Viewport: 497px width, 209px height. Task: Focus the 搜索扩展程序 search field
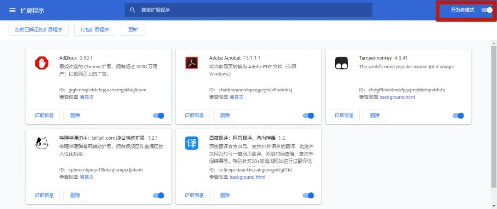point(248,10)
